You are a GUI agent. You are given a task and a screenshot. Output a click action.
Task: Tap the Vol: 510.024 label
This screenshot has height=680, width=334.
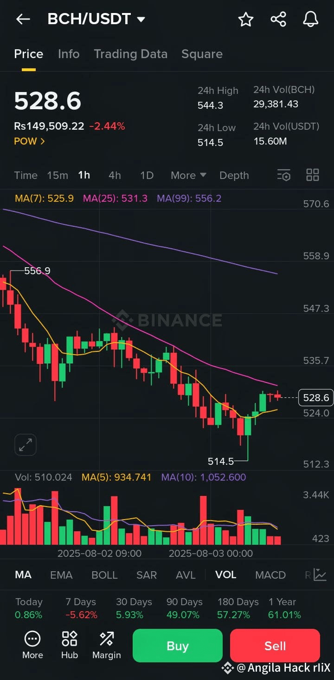(x=44, y=477)
